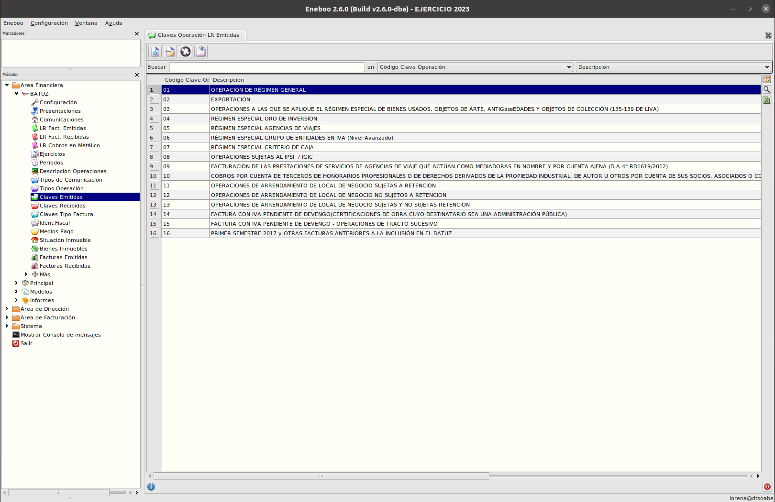Screen dimensions: 775x502
Task: Open LR Fact. Emitidas item
Action: 58,128
